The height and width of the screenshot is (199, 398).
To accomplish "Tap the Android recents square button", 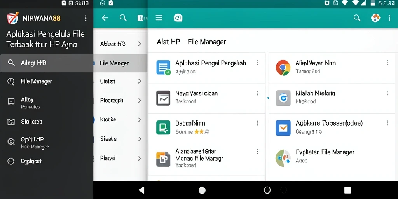I will [x=347, y=190].
